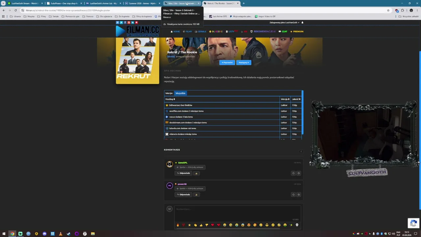
Task: Open the Chrome profile avatar
Action: pos(411,10)
